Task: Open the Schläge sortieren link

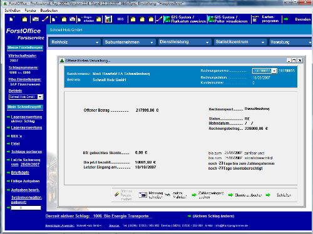Action: click(26, 152)
